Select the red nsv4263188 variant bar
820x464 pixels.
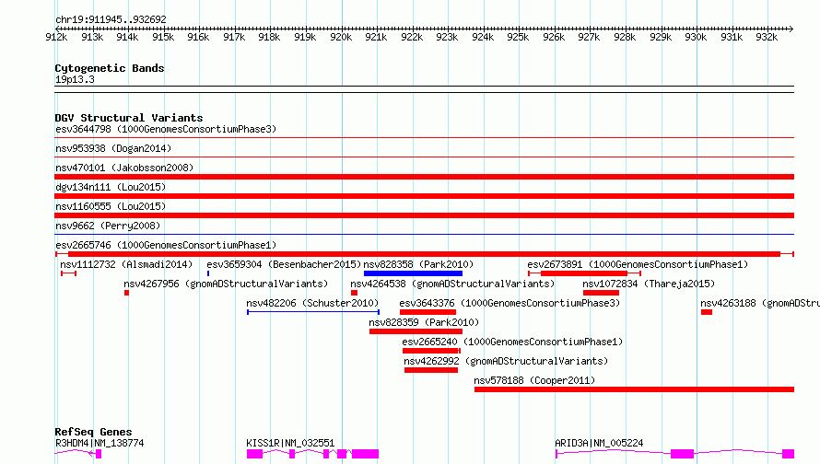pyautogui.click(x=707, y=312)
